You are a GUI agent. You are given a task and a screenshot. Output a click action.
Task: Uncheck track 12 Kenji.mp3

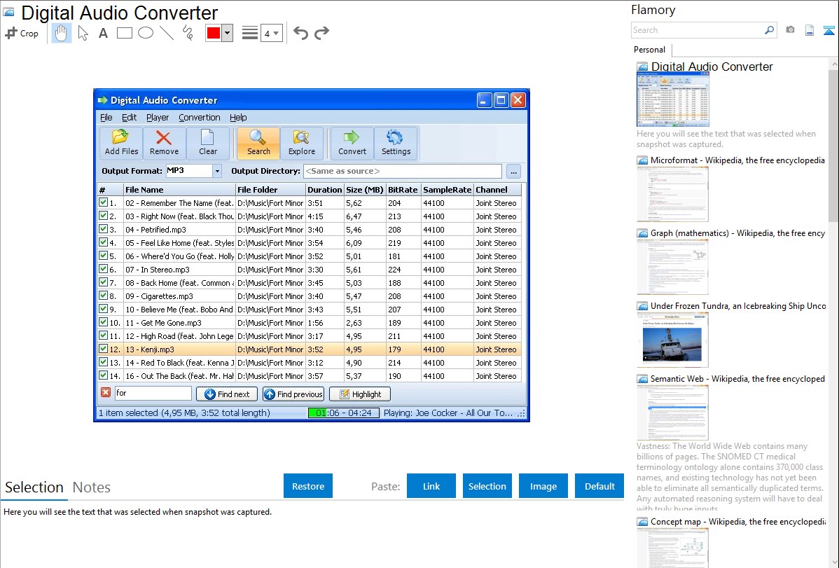[103, 349]
